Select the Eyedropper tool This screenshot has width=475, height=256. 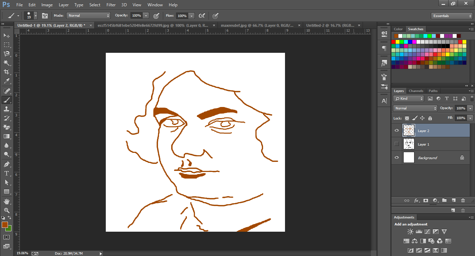pos(7,81)
